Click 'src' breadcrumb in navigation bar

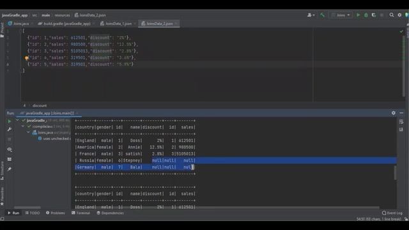pos(35,15)
